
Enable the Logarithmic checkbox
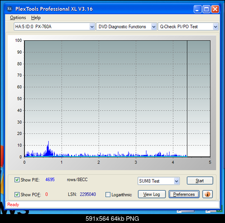[x=108, y=194]
